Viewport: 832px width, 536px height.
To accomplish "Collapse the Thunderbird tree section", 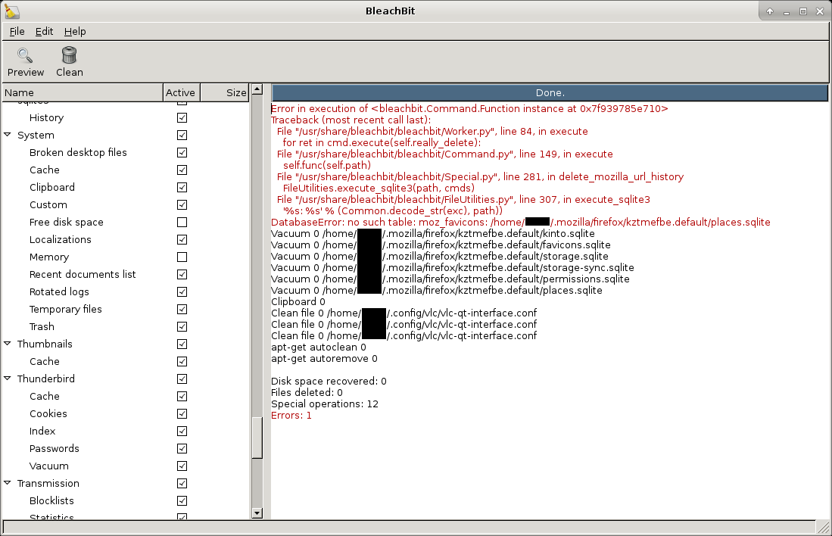I will (x=7, y=379).
